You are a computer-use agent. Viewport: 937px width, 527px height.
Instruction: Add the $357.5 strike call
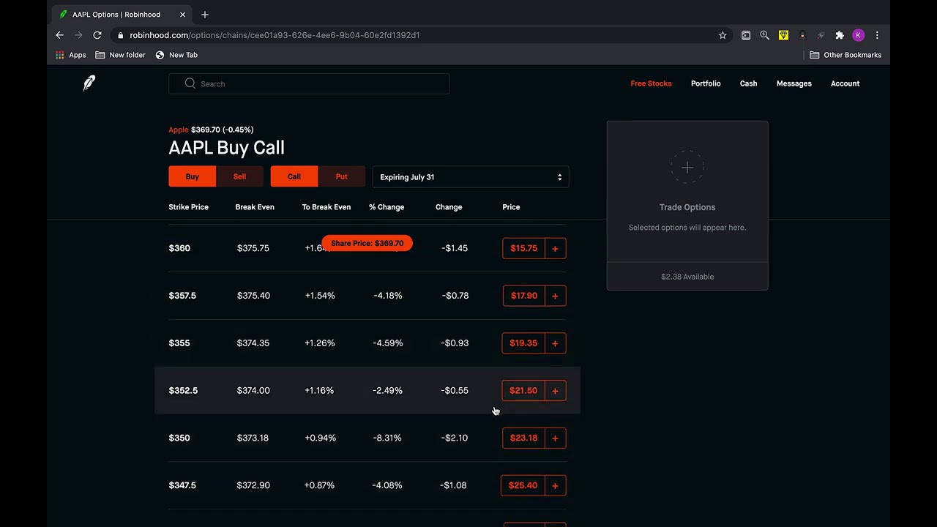tap(555, 296)
